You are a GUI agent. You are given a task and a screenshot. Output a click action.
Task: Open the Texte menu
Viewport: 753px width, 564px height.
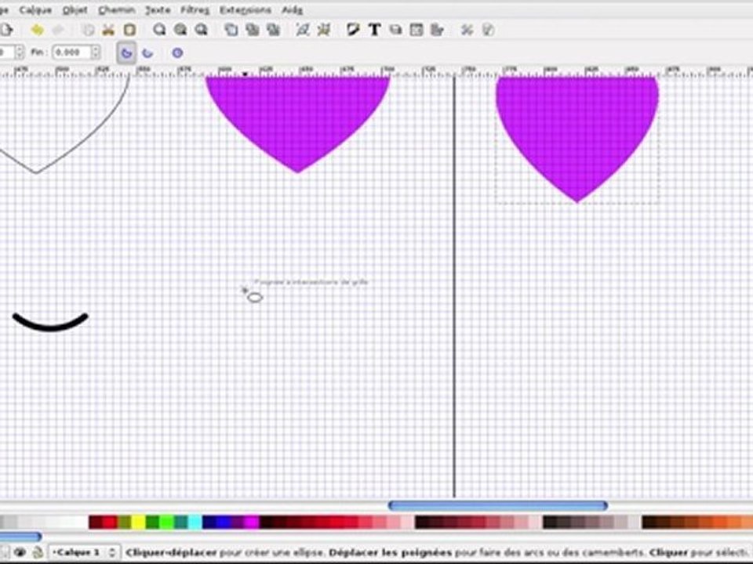tap(158, 10)
